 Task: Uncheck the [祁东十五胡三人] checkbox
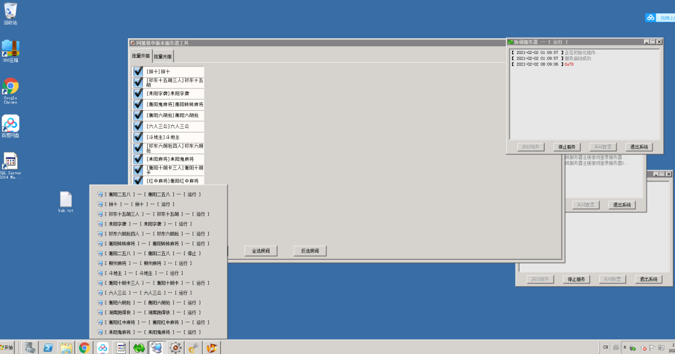[x=138, y=82]
